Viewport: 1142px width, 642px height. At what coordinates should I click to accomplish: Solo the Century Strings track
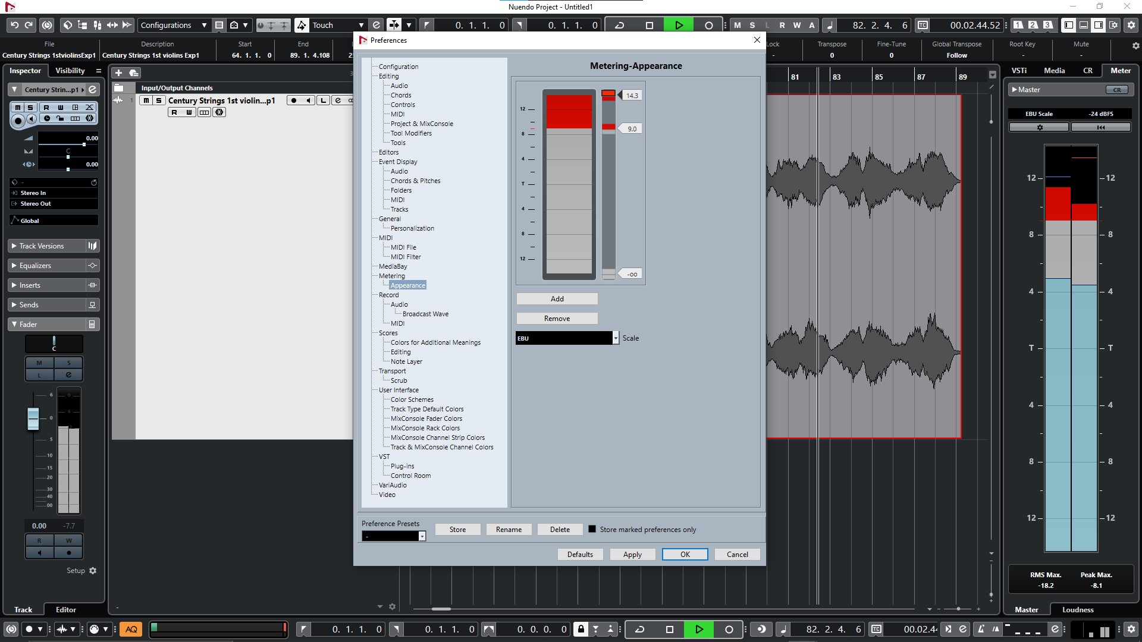[x=158, y=100]
